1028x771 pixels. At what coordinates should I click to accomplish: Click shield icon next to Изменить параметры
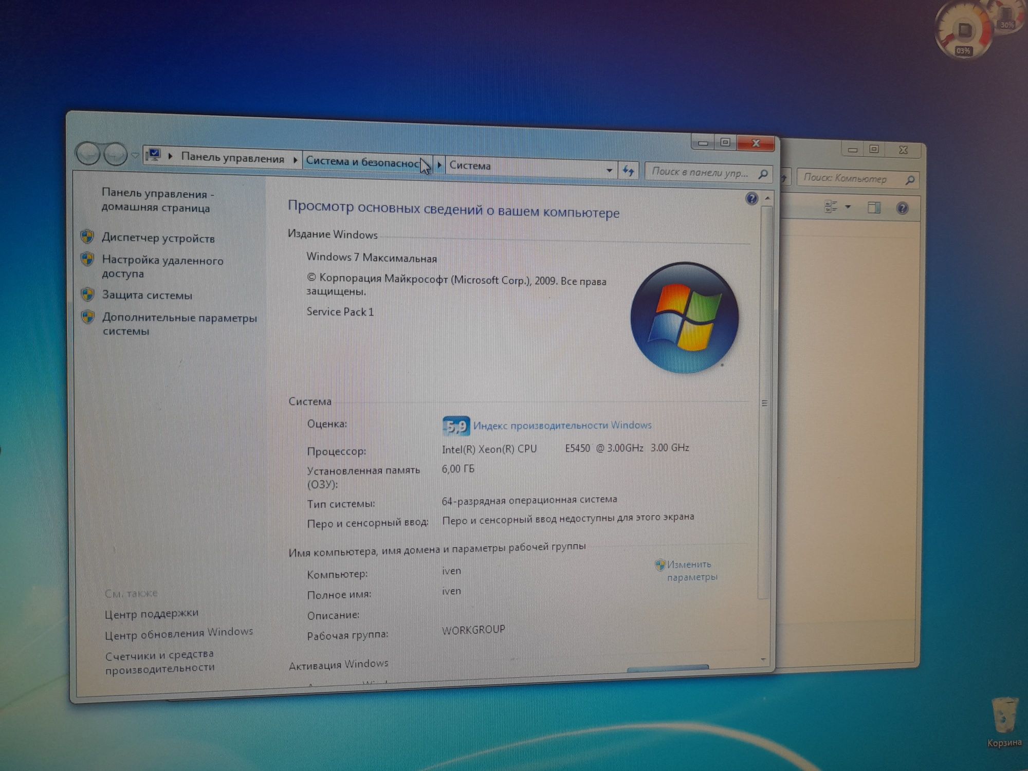point(660,565)
